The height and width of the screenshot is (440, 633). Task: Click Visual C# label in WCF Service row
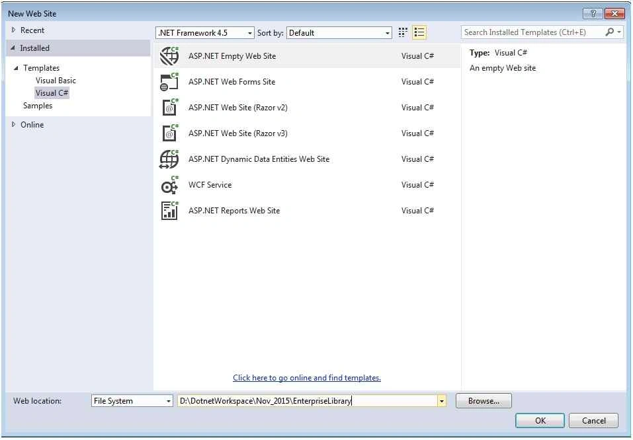pos(417,185)
